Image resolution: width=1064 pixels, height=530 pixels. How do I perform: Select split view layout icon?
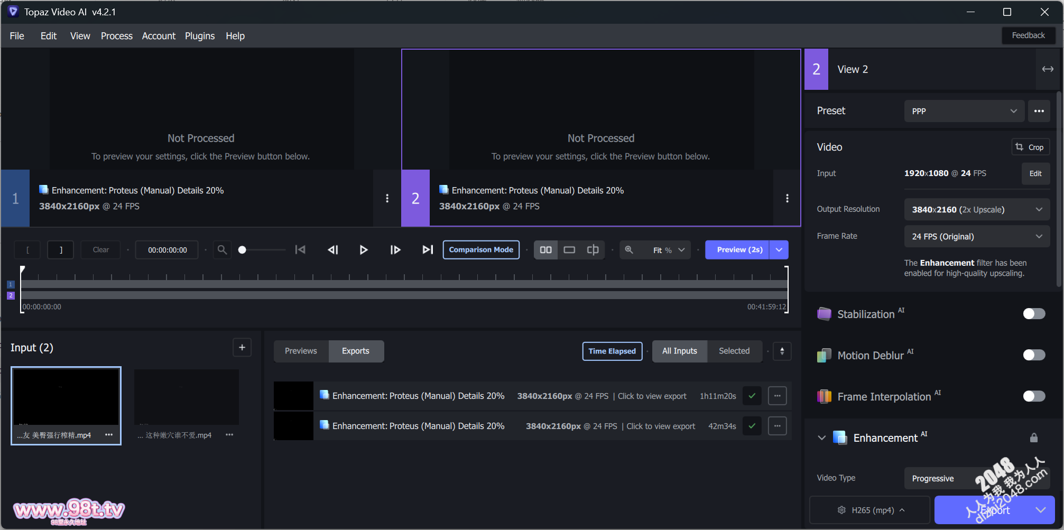pos(593,250)
